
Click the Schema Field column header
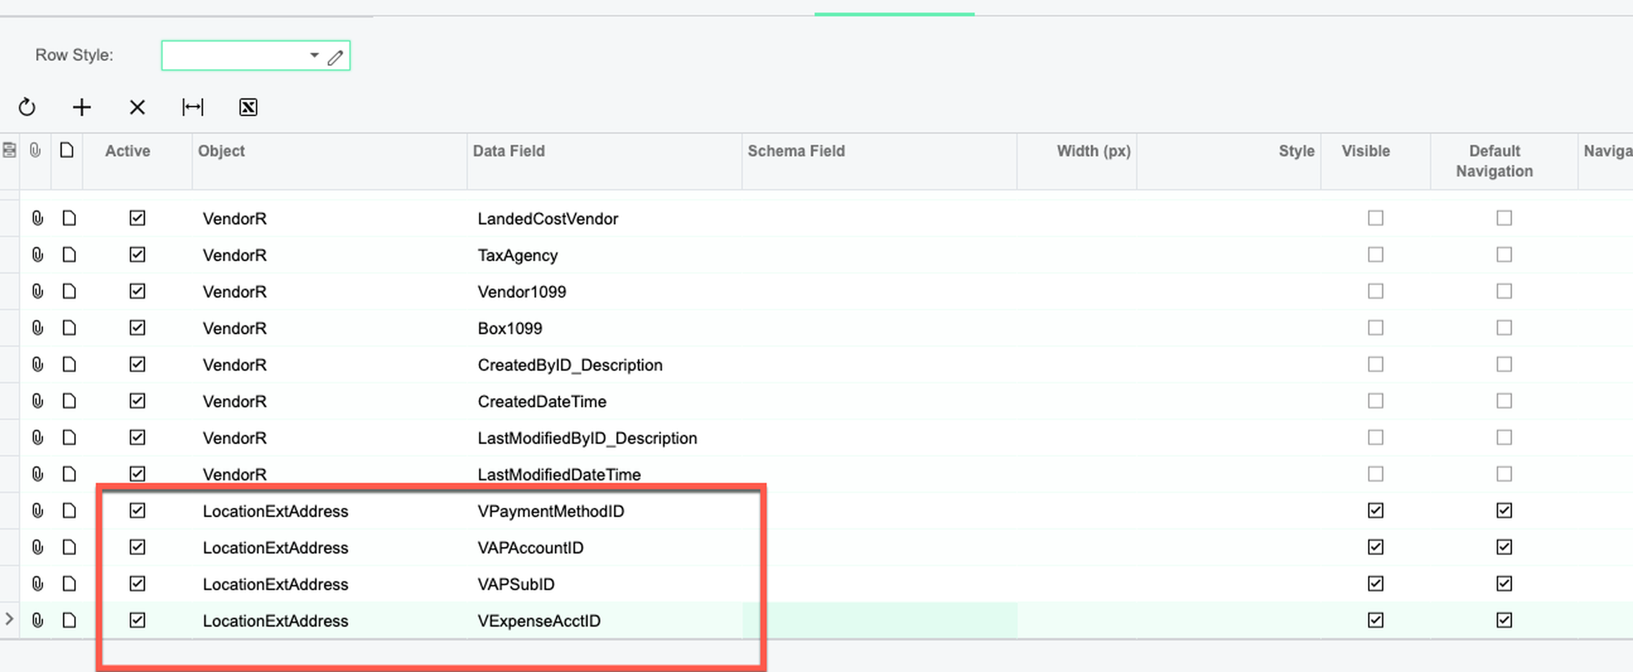coord(795,151)
